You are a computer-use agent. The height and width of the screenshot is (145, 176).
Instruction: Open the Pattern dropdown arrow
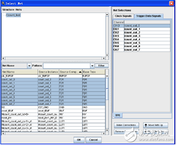click(92, 66)
